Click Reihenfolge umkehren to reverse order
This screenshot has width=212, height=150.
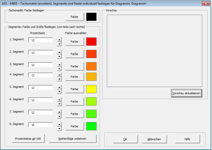click(73, 139)
